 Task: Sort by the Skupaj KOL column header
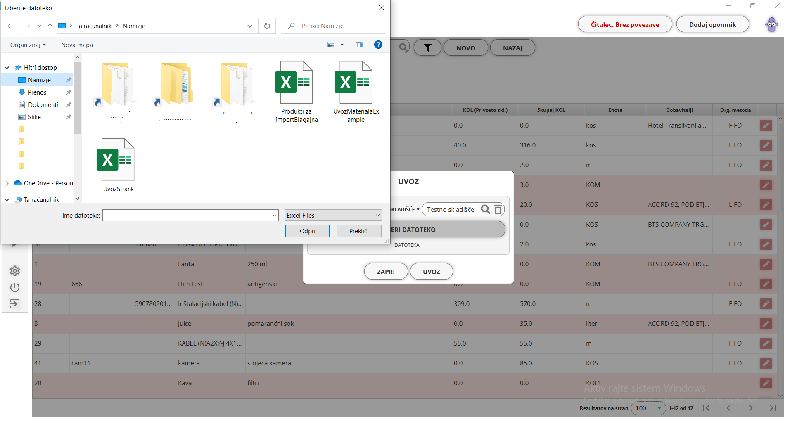pos(551,110)
